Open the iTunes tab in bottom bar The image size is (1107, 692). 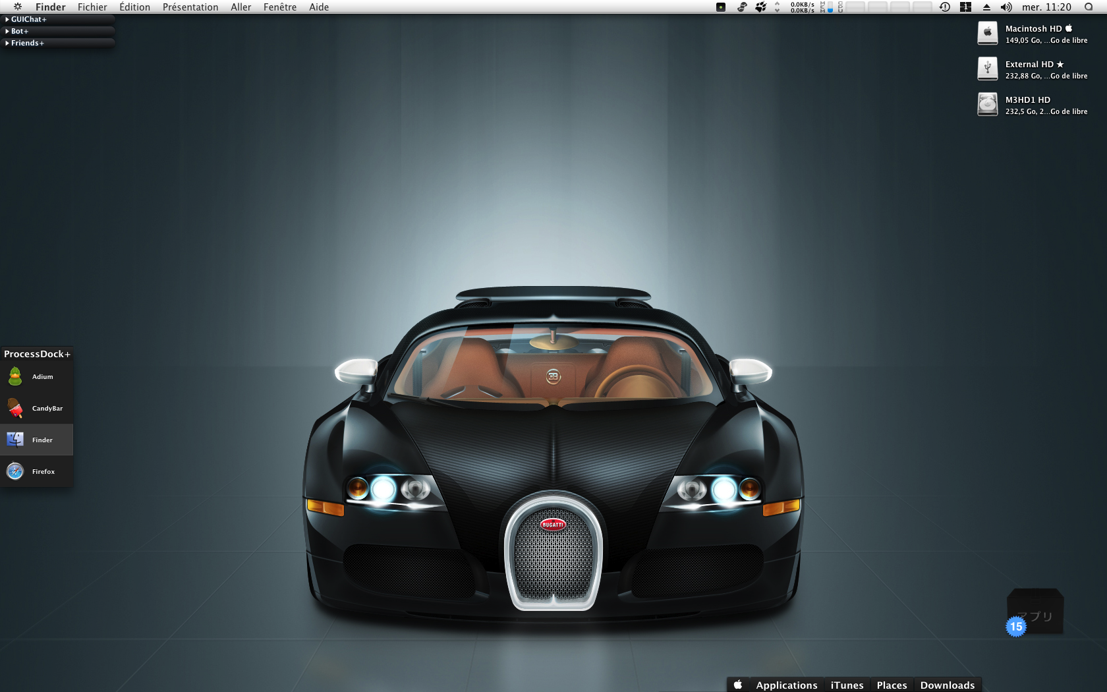point(847,685)
